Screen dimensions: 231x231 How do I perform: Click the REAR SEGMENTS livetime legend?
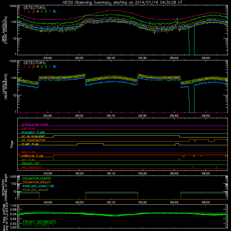point(38,225)
